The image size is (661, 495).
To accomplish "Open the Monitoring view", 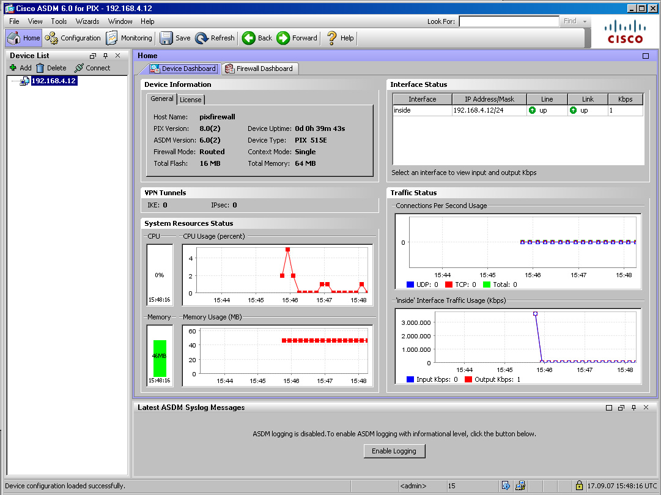I will 129,38.
